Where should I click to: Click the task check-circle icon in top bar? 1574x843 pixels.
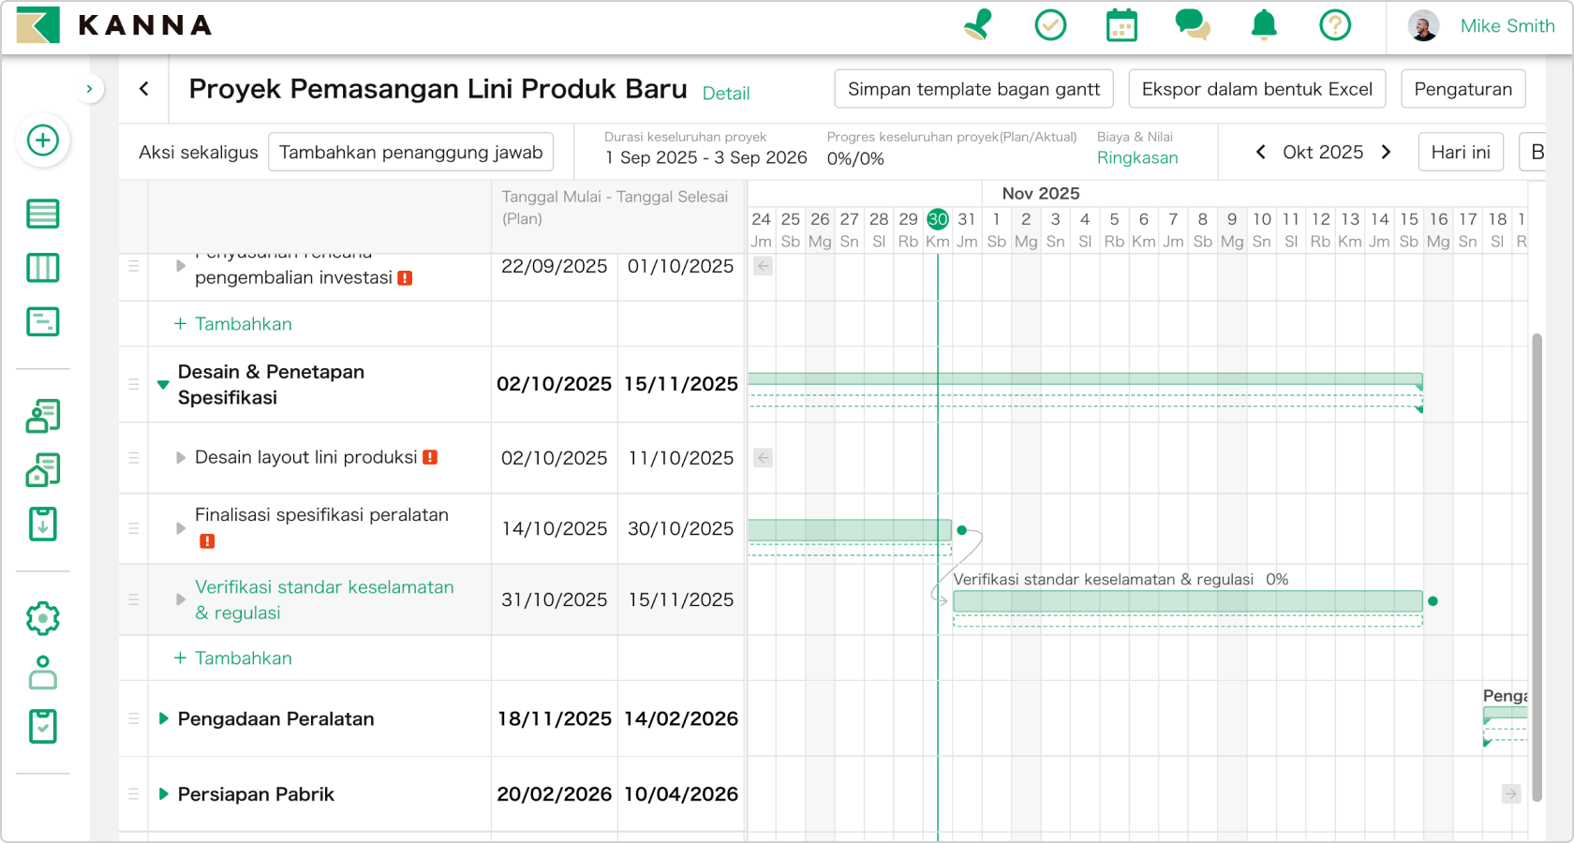point(1050,25)
